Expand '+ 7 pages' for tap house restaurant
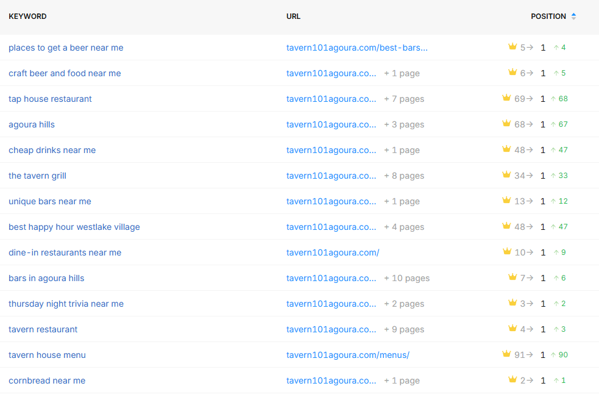The height and width of the screenshot is (400, 599). 403,99
